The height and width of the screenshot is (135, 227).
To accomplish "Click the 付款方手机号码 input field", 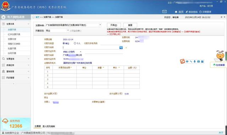I will pos(110,43).
